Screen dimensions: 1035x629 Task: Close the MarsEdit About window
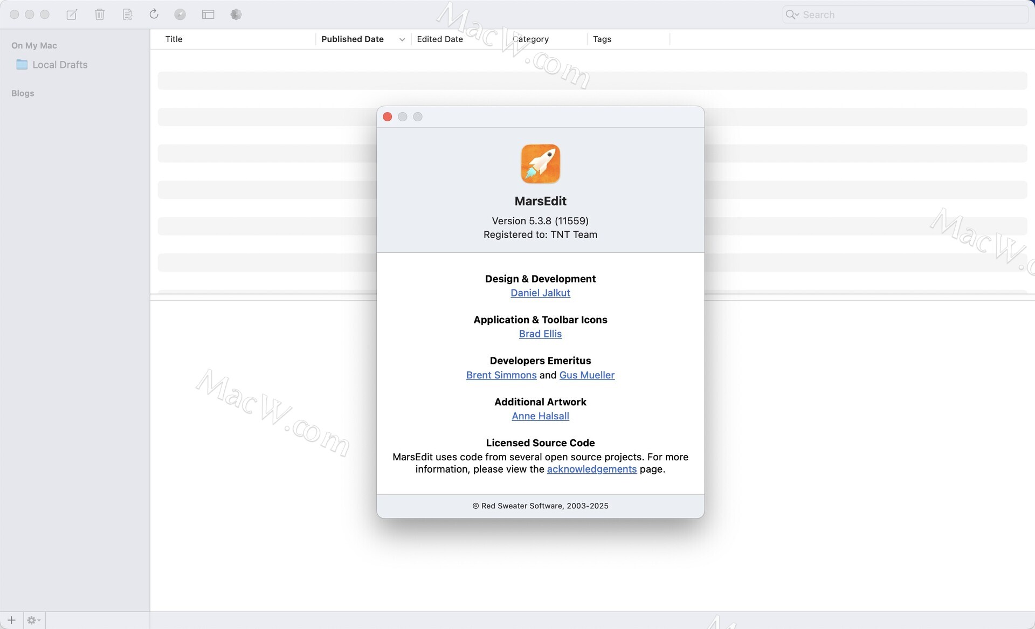pyautogui.click(x=387, y=117)
